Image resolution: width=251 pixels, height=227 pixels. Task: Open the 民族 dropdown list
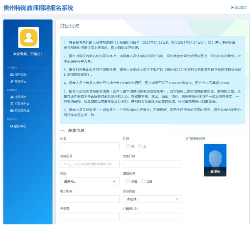[x=90, y=181]
